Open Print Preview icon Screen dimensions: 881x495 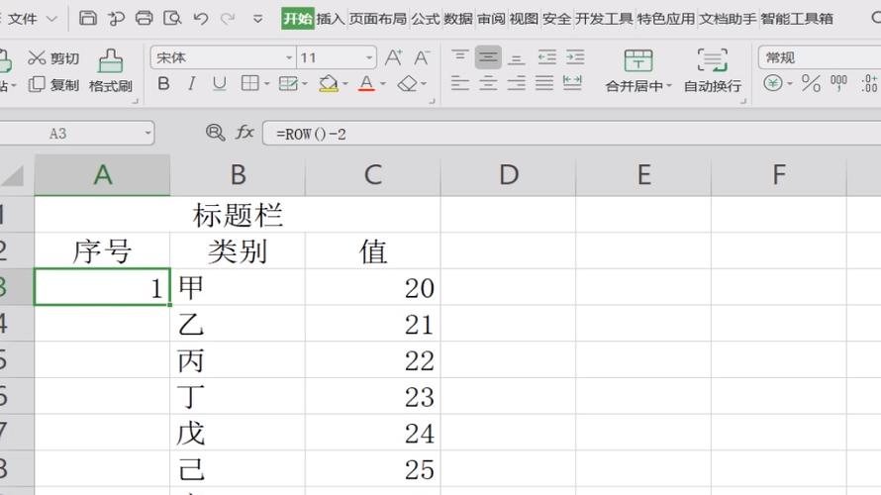click(172, 18)
